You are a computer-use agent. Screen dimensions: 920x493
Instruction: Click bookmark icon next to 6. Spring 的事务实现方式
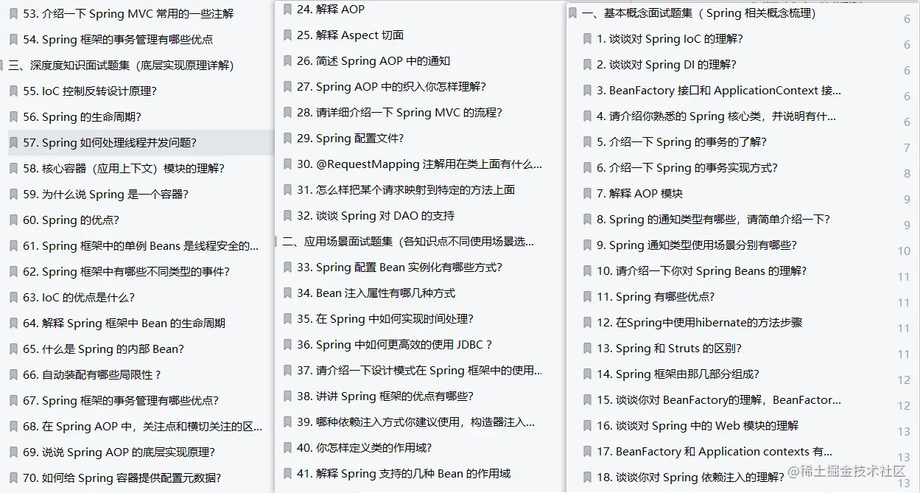click(x=587, y=168)
